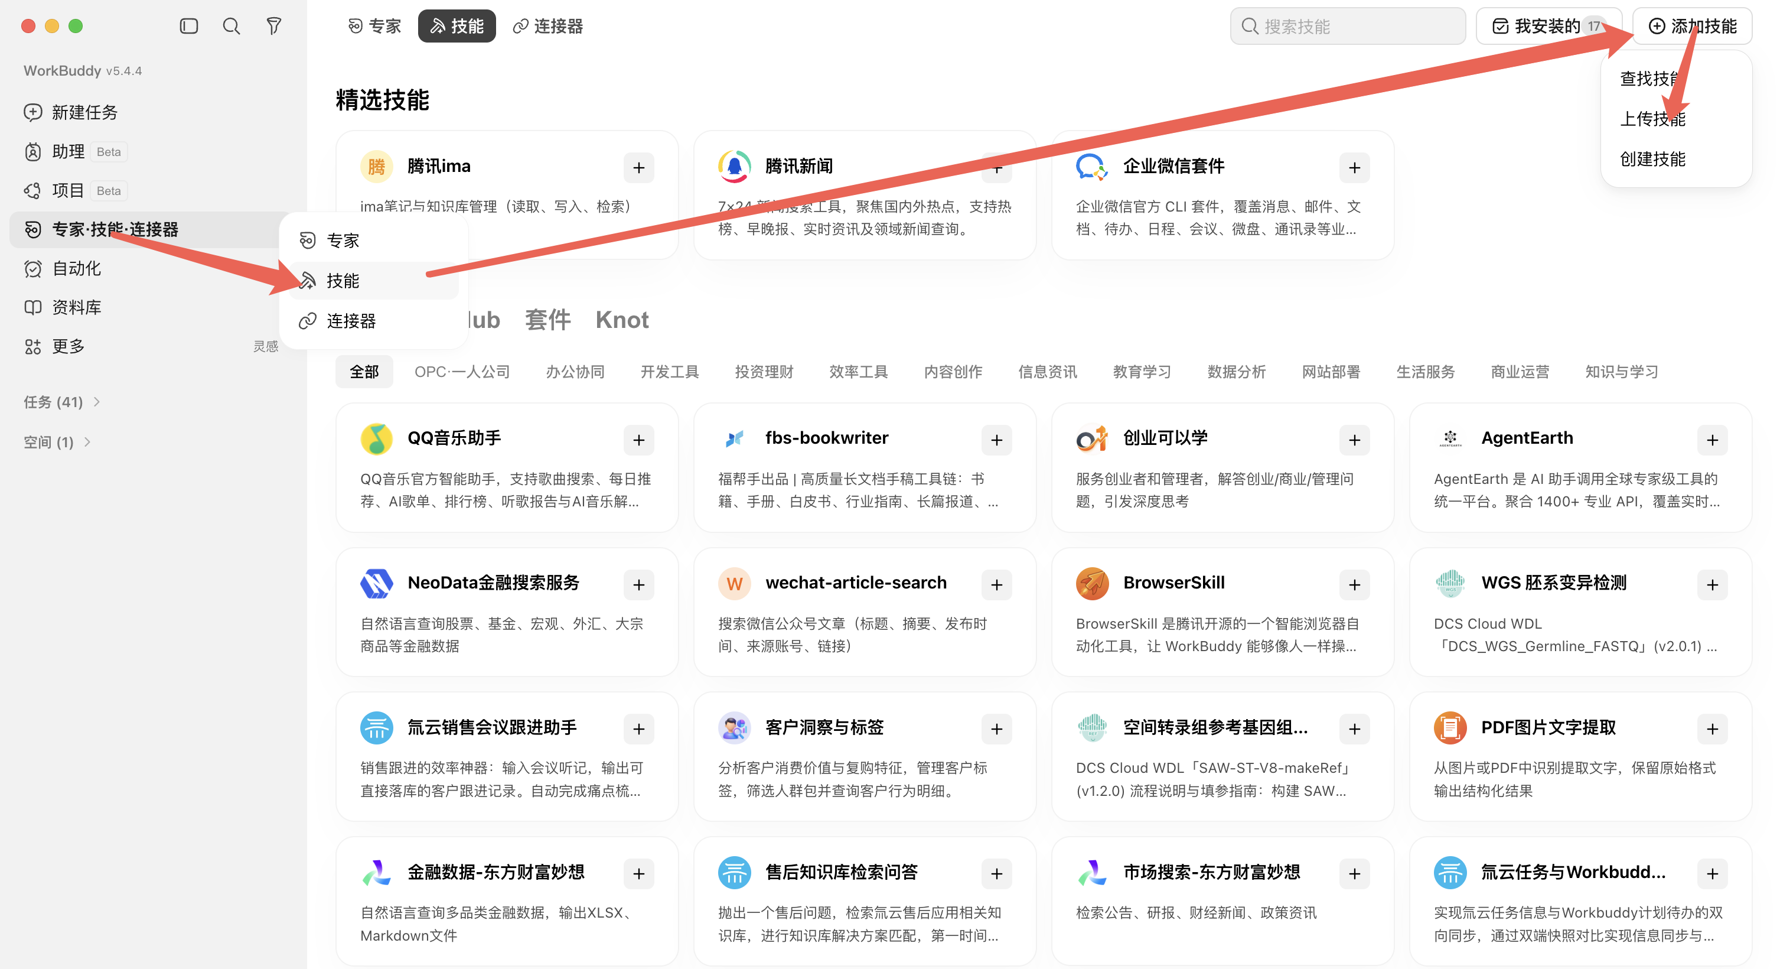This screenshot has width=1780, height=969.
Task: Add the QQ音乐助手 skill via its plus icon
Action: coord(638,440)
